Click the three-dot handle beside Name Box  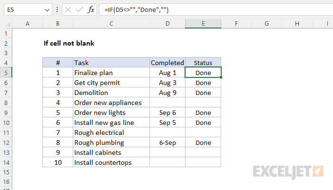point(57,9)
